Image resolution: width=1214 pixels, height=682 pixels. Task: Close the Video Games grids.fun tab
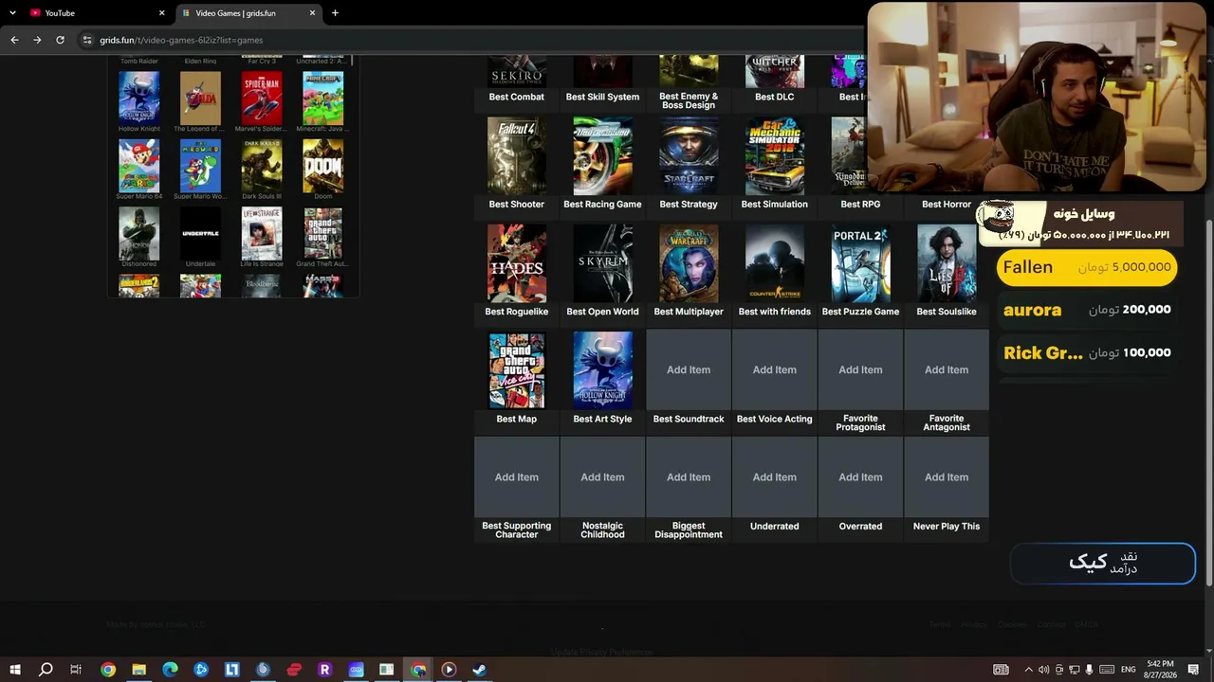click(x=312, y=13)
